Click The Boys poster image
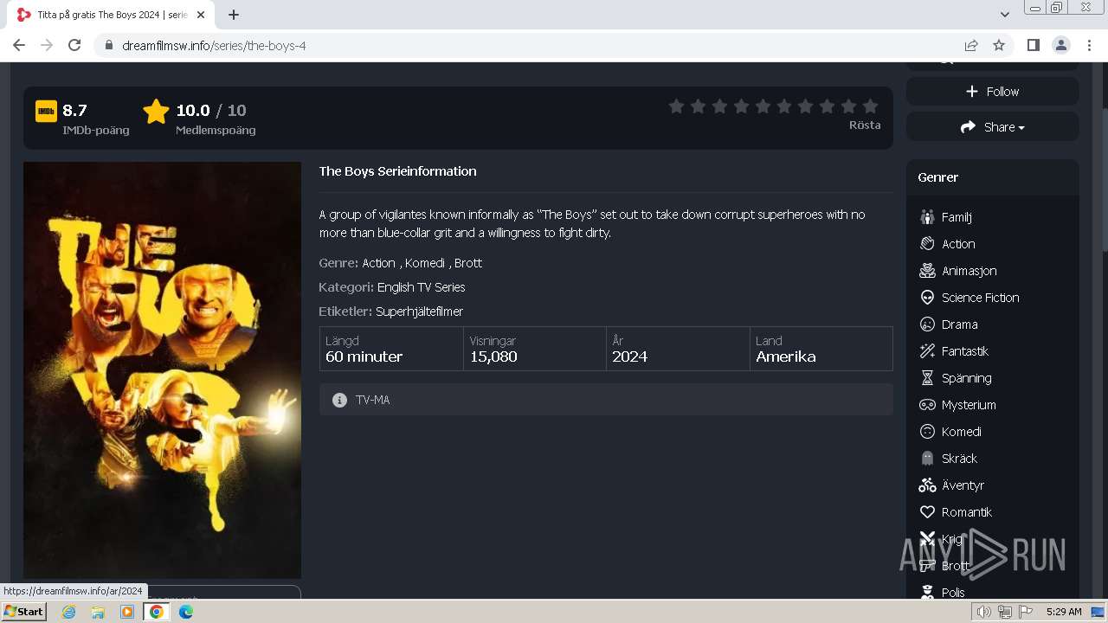Viewport: 1108px width, 623px height. point(162,370)
